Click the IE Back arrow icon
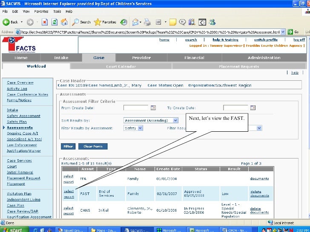The image size is (310, 232). pos(6,22)
